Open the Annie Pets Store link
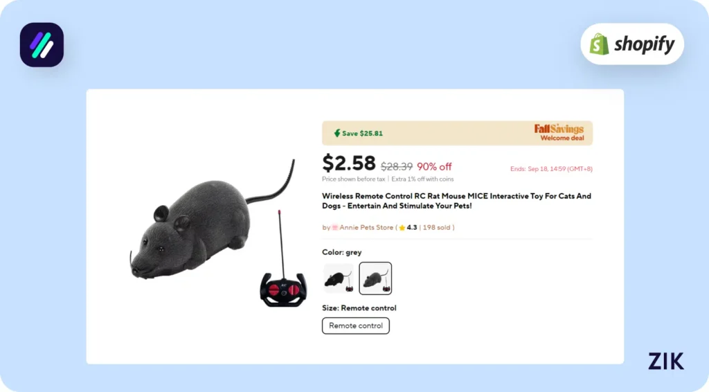The width and height of the screenshot is (709, 392). 366,227
